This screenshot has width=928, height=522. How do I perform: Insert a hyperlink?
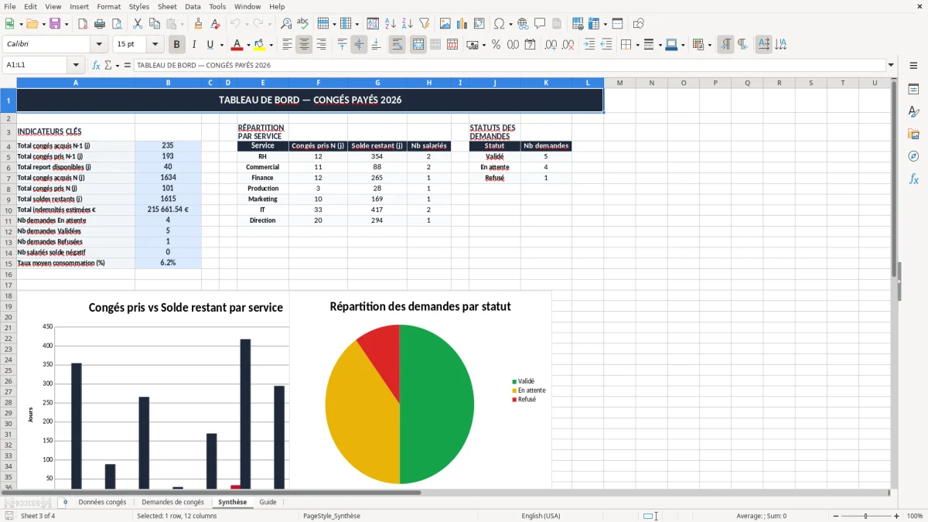click(x=523, y=24)
